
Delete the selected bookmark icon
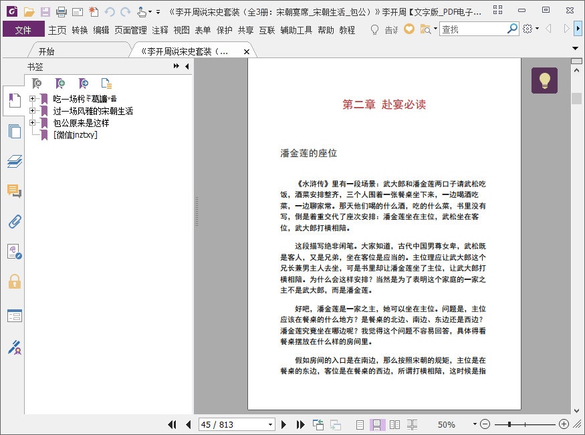(37, 84)
